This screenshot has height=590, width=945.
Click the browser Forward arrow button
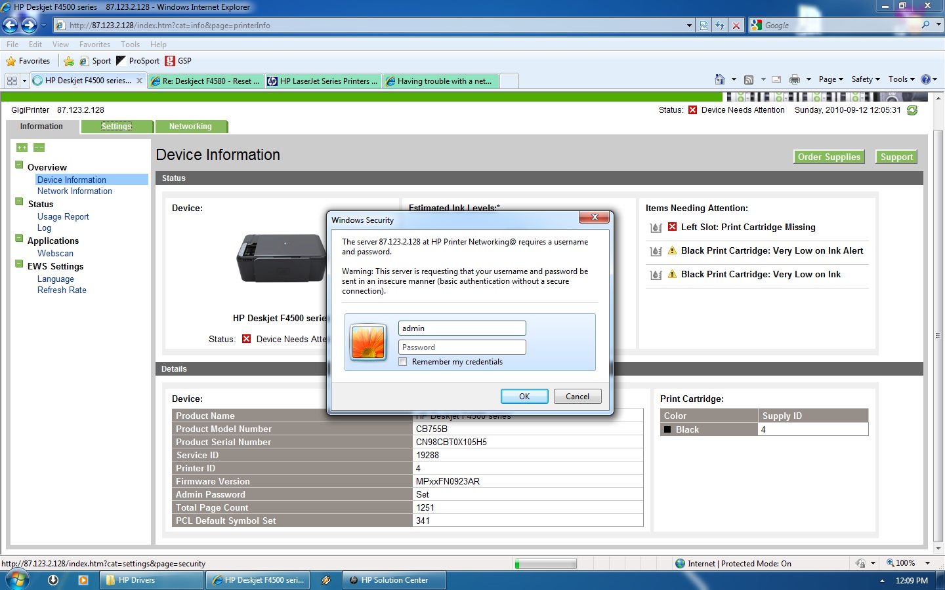(29, 26)
